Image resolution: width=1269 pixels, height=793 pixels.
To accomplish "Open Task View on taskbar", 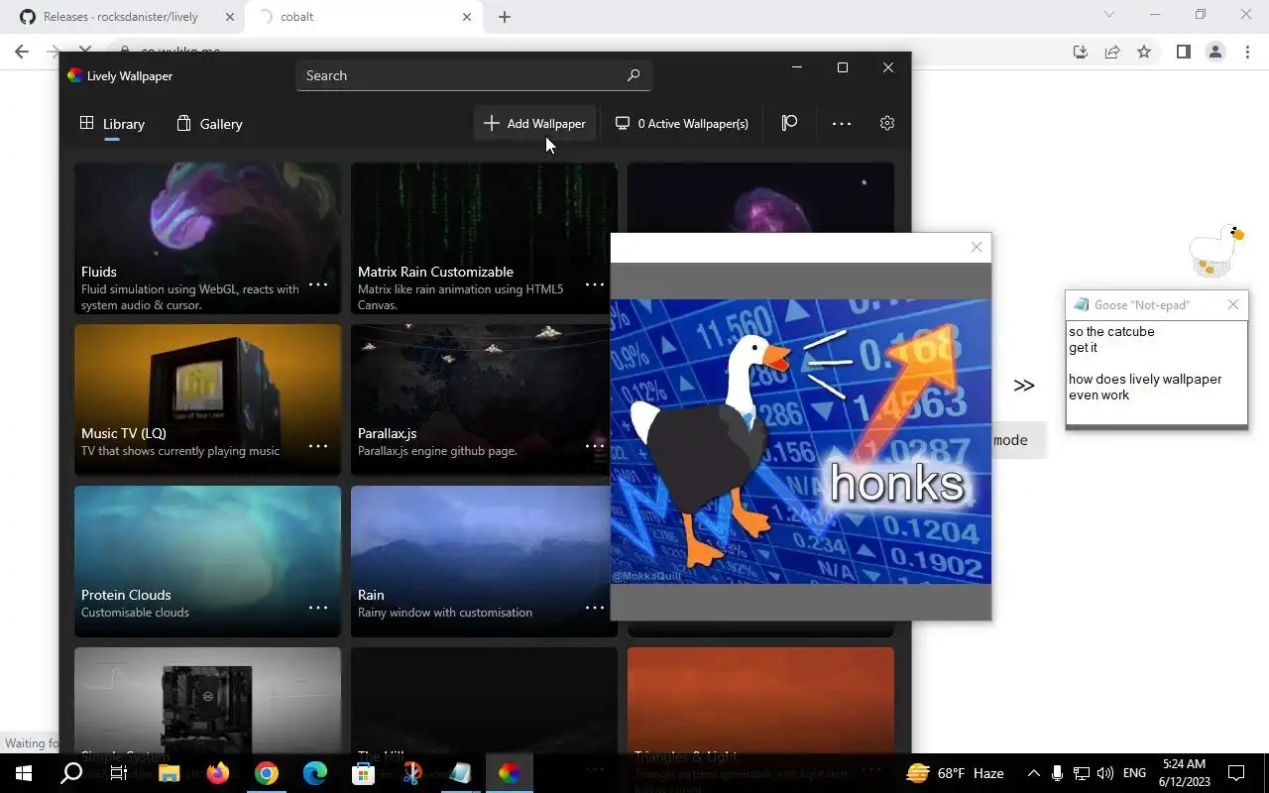I will pos(119,773).
